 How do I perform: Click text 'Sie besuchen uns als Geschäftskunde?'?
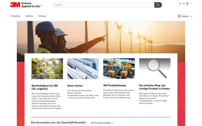point(58,122)
